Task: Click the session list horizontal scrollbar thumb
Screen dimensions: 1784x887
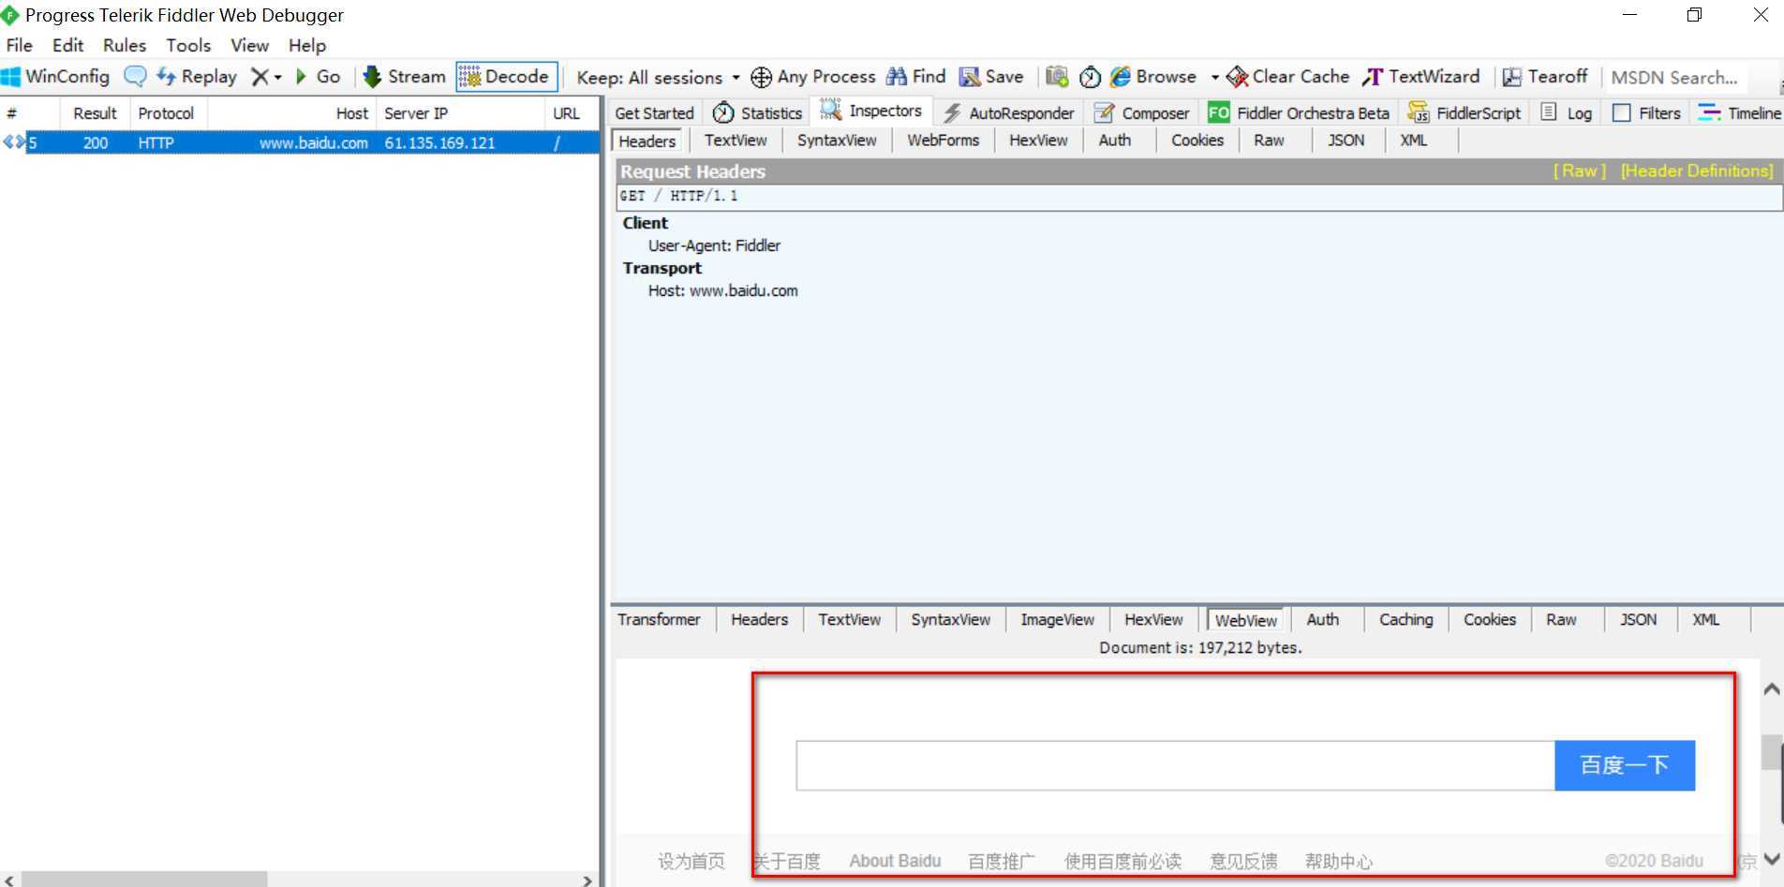Action: [144, 880]
